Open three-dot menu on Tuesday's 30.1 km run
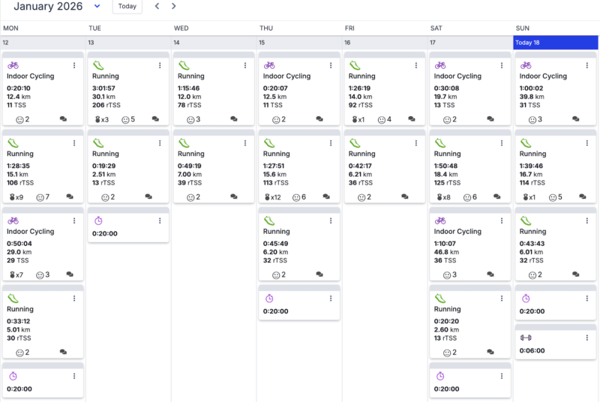Viewport: 600px width, 402px height. [160, 65]
